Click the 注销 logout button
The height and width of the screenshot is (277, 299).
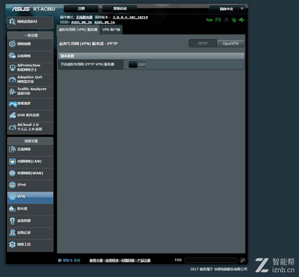click(x=81, y=9)
